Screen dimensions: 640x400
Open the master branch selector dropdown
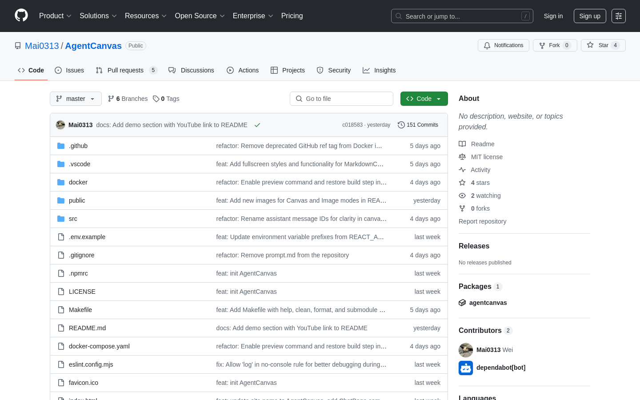[76, 99]
